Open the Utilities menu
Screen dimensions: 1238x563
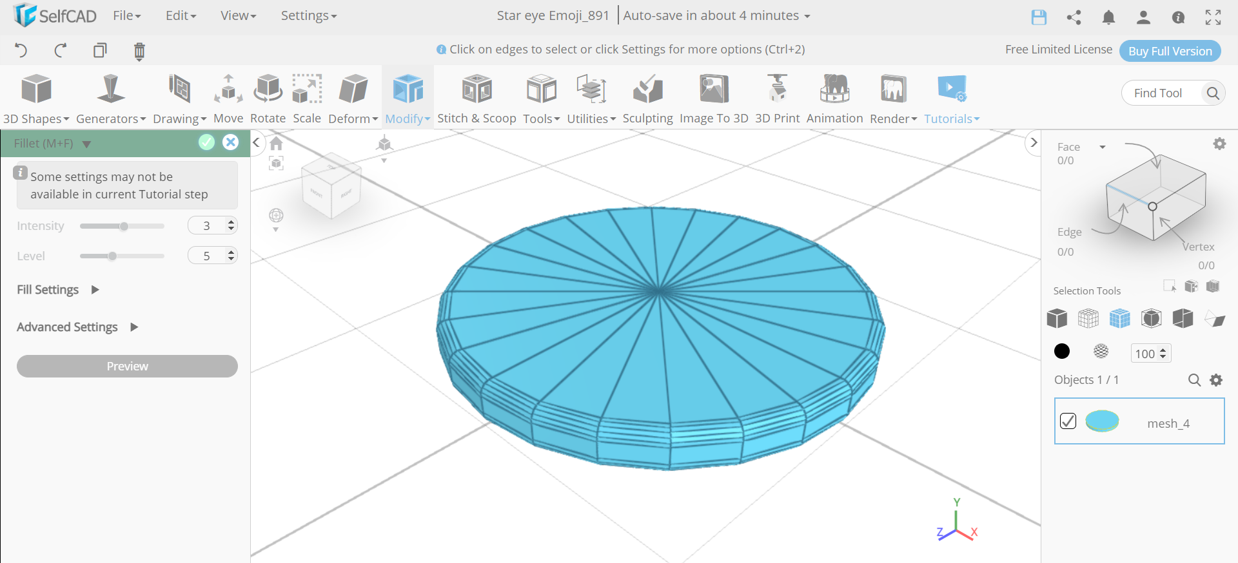[x=591, y=99]
